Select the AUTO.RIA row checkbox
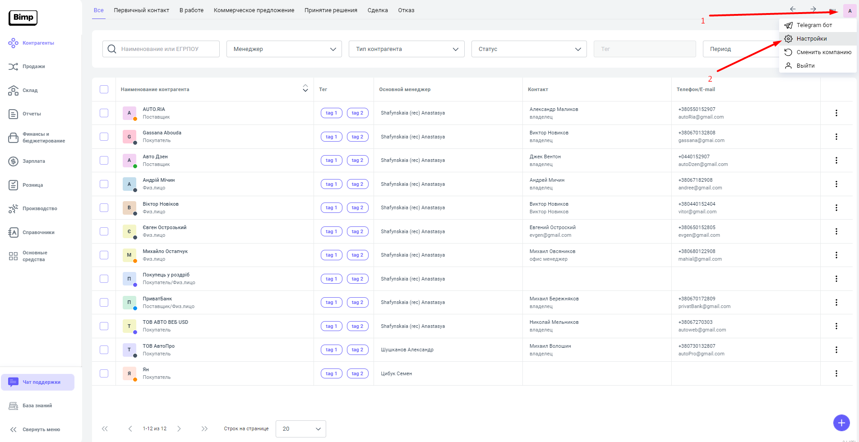This screenshot has height=442, width=859. [x=104, y=113]
